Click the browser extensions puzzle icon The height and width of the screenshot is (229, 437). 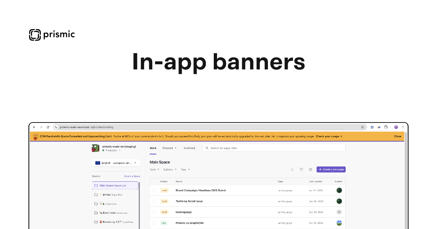click(386, 127)
